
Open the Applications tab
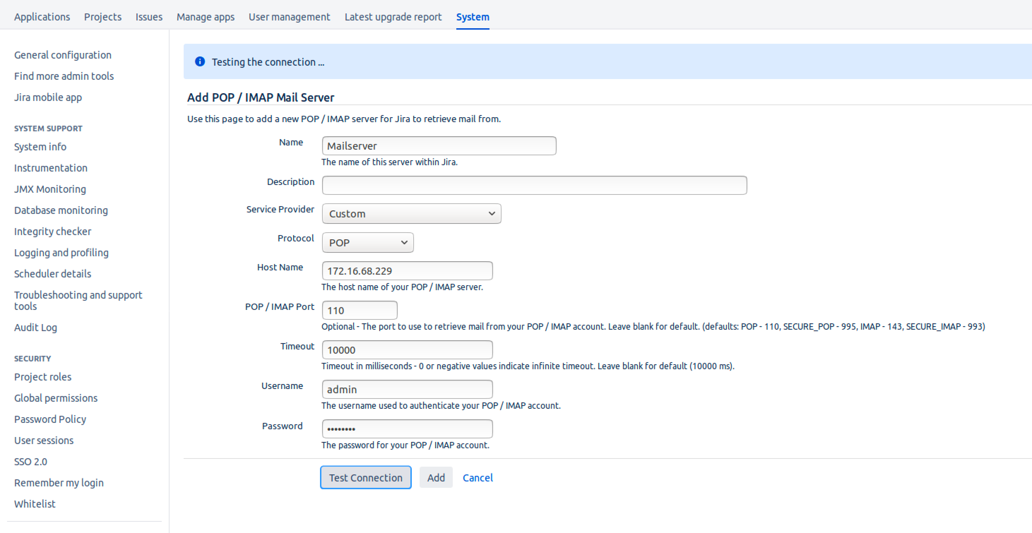[x=42, y=17]
